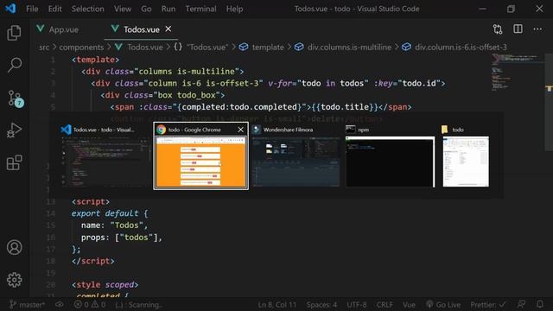Click the sync eye icon beside master
The width and height of the screenshot is (553, 311).
60,305
